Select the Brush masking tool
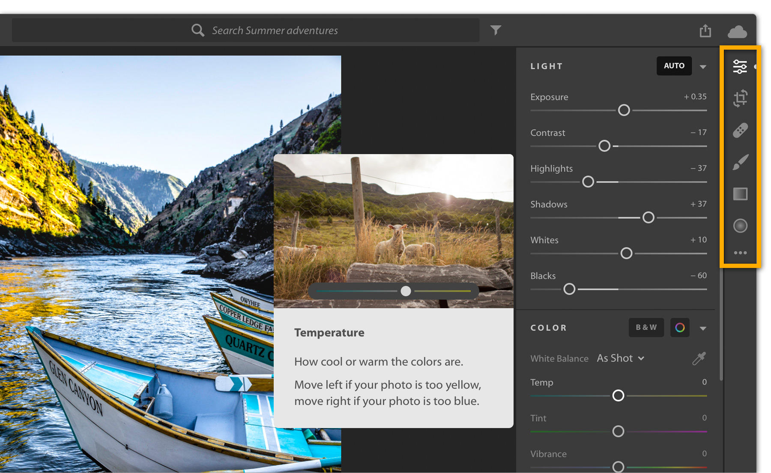771x473 pixels. coord(740,161)
